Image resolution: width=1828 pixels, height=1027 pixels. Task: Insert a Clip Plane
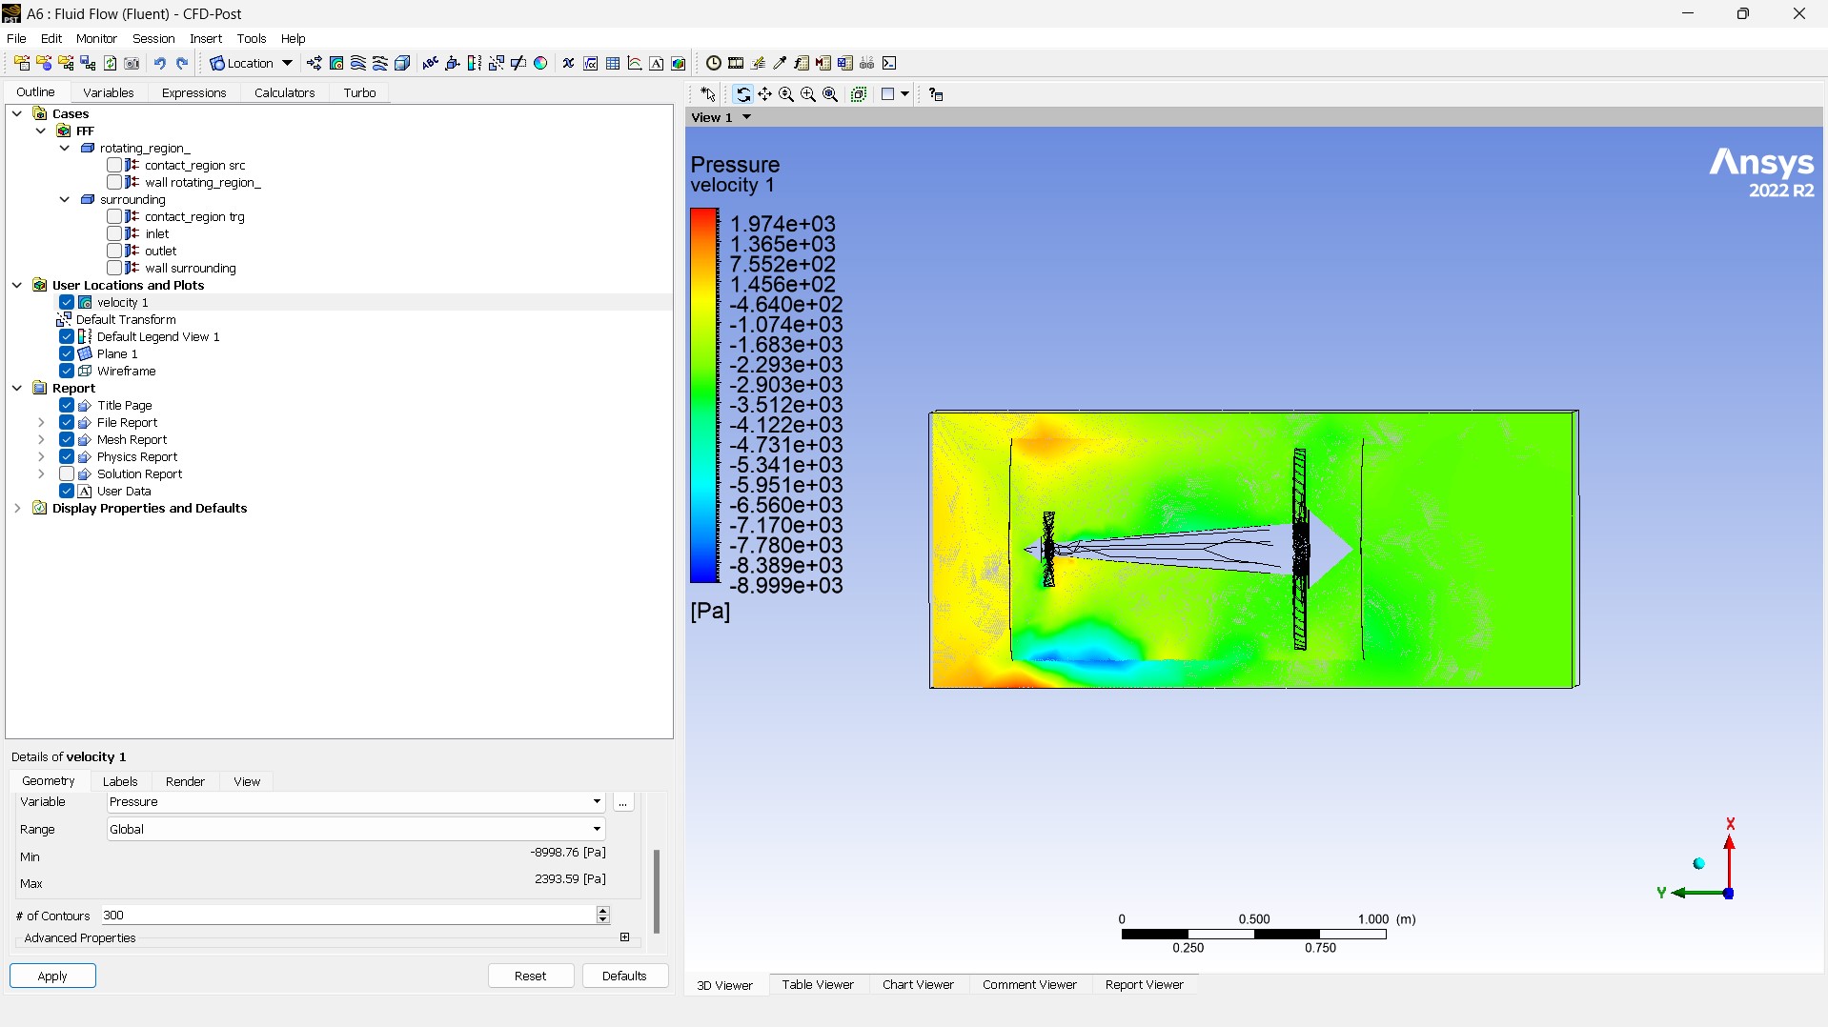click(x=518, y=63)
